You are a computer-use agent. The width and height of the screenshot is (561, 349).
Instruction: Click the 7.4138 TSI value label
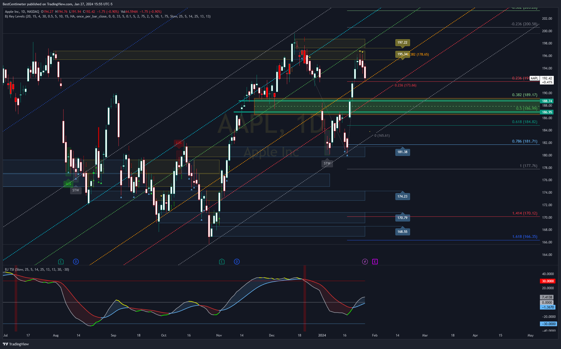(547, 297)
